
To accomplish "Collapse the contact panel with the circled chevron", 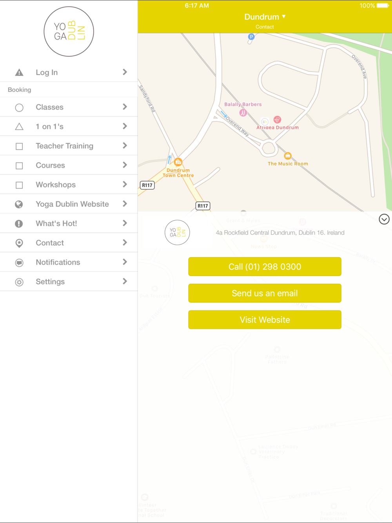I will pos(384,219).
